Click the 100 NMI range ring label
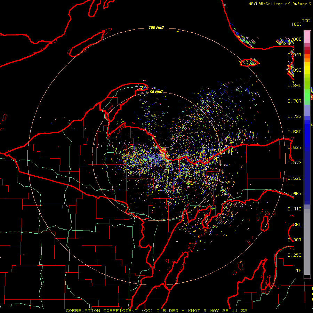The image size is (313, 313). coord(156,27)
